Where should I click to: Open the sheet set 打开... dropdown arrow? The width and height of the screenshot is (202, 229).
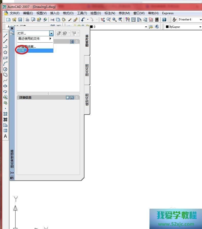51,33
